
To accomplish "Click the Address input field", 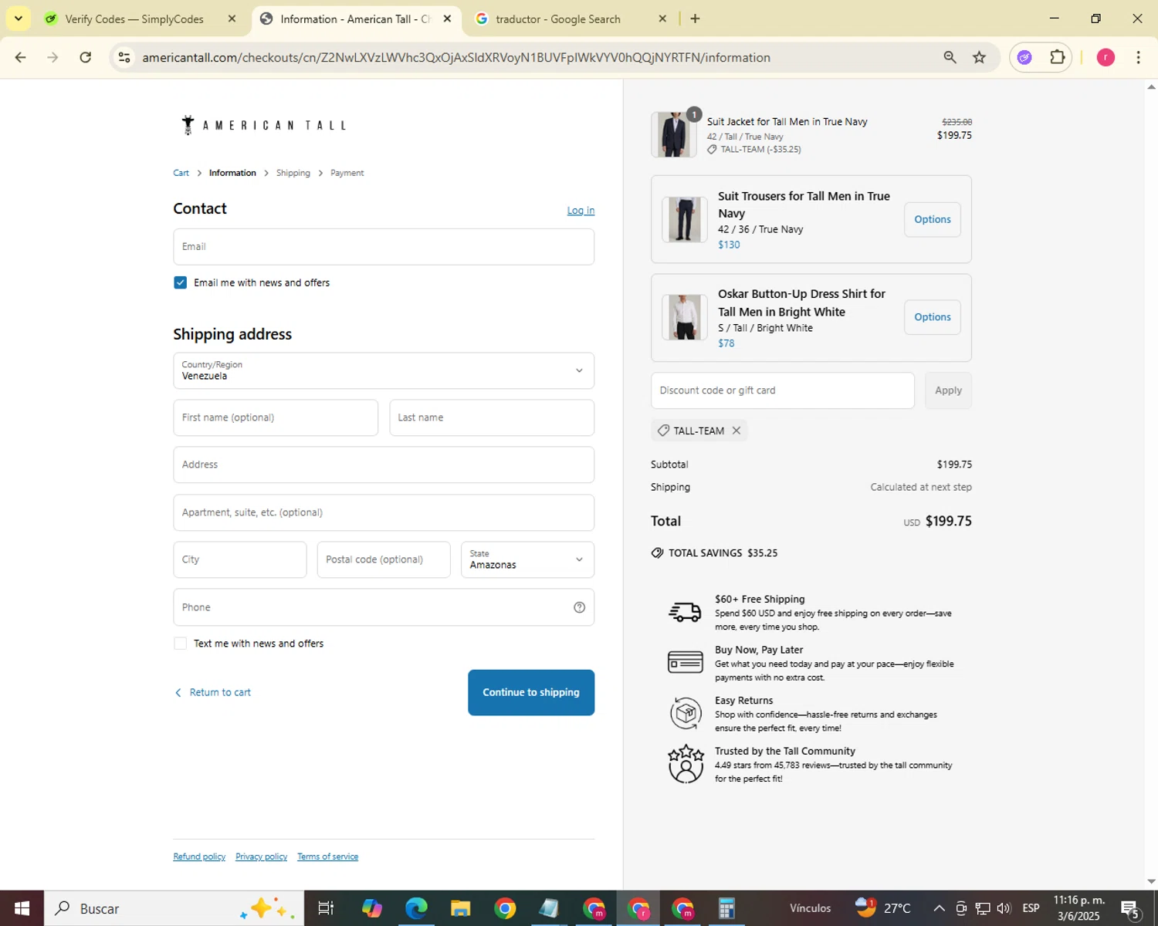I will click(384, 465).
